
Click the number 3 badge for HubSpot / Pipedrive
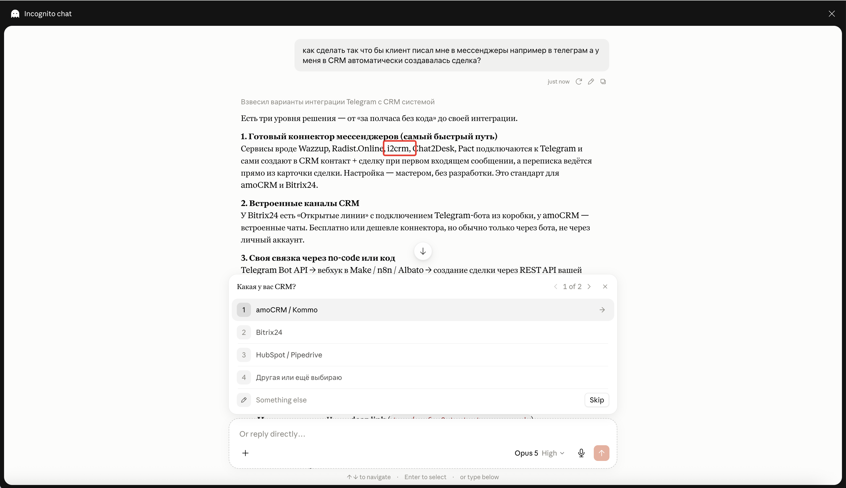coord(244,355)
